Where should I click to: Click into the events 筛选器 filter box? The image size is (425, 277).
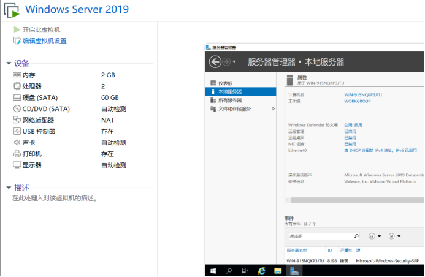[x=321, y=236]
